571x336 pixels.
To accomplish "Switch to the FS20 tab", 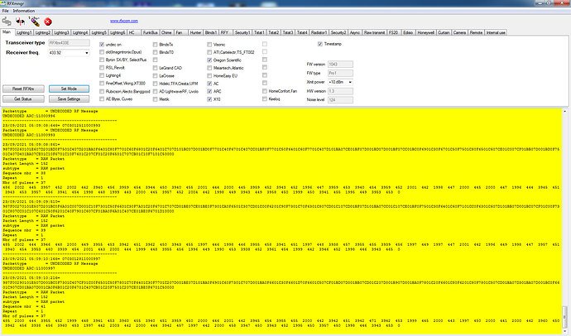I will pyautogui.click(x=393, y=32).
